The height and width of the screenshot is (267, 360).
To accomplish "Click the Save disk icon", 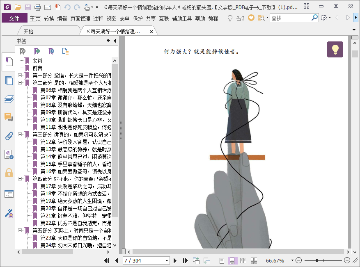I will (28, 7).
